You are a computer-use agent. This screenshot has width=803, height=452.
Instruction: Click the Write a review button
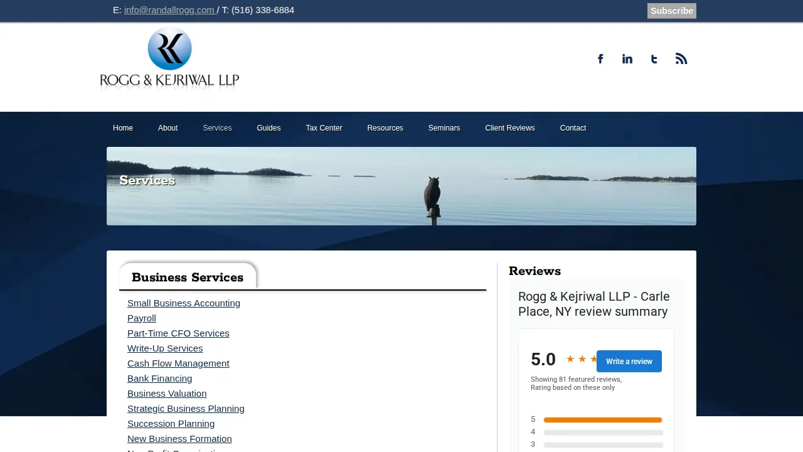629,362
